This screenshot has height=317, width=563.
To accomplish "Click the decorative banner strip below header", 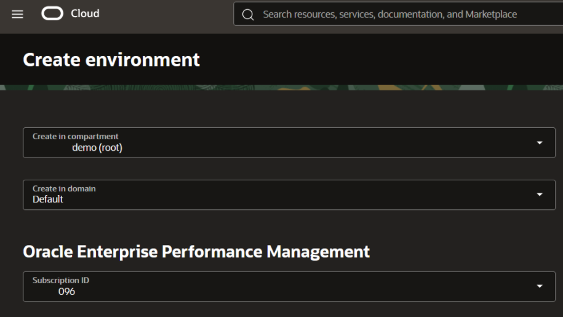I will click(x=281, y=89).
